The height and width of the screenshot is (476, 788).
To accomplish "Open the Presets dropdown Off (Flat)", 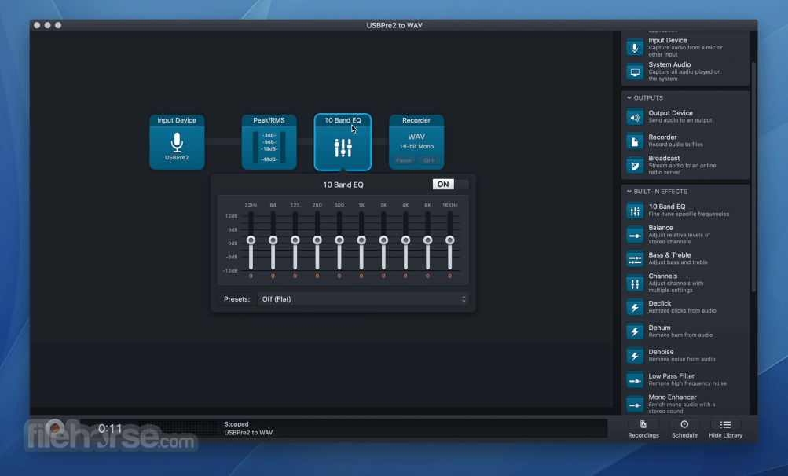I will (x=363, y=299).
